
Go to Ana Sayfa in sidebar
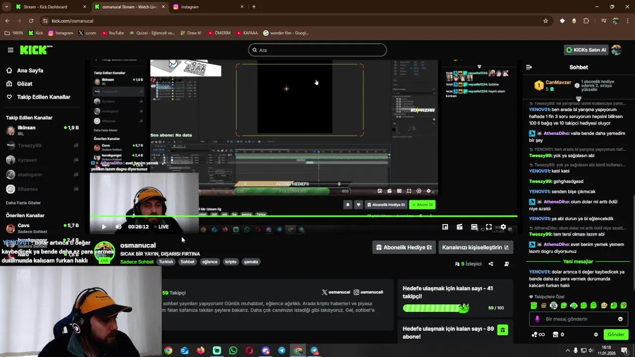click(x=30, y=70)
